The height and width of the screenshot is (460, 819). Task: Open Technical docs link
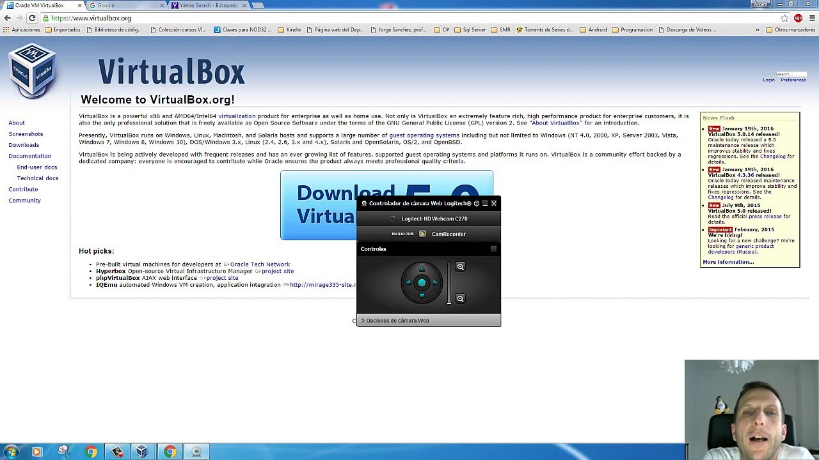(38, 178)
